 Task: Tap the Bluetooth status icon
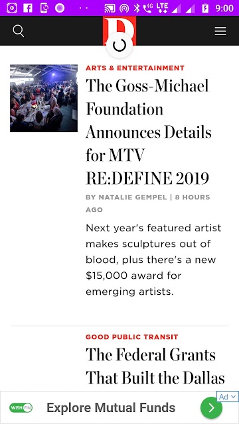click(x=137, y=8)
